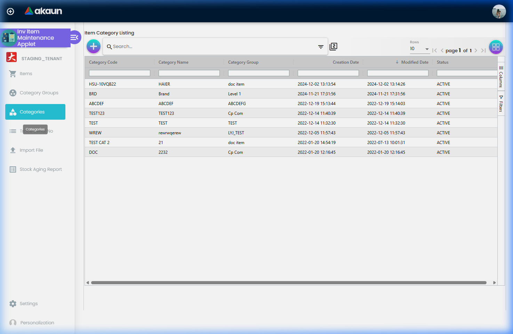Collapse the sidebar using the menu icon
513x334 pixels.
[x=74, y=37]
